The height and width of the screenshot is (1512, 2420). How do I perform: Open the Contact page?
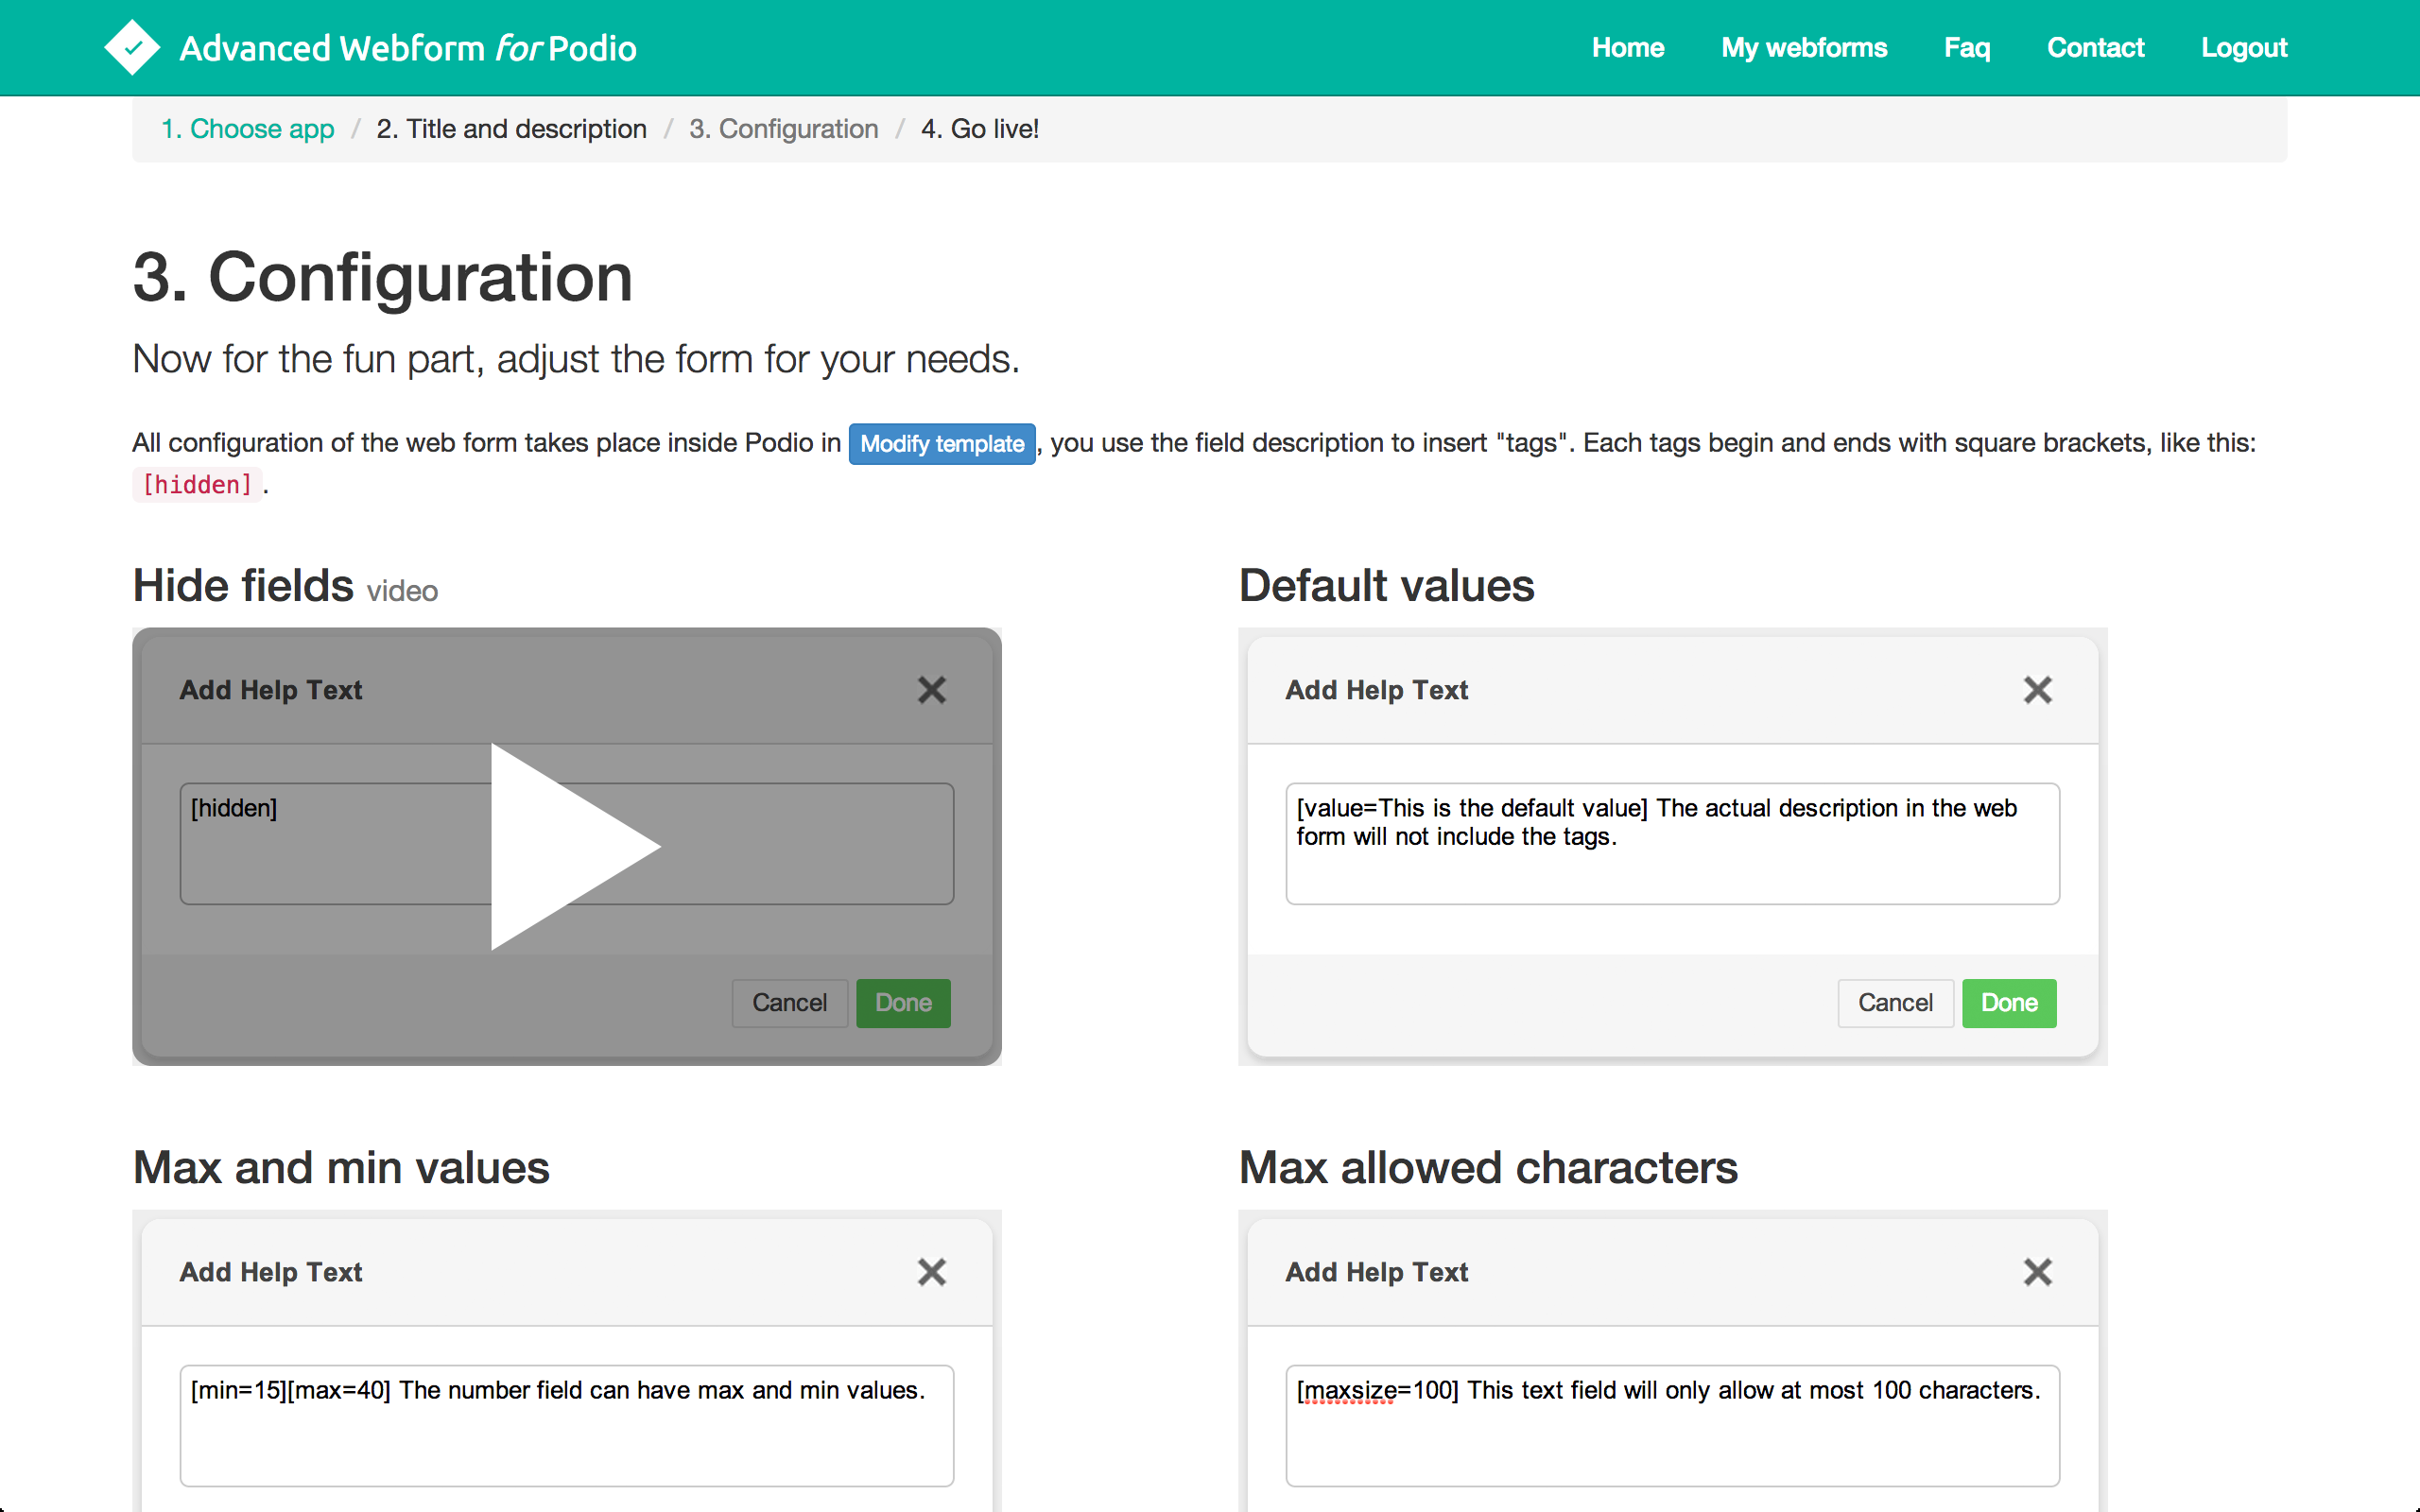2095,48
